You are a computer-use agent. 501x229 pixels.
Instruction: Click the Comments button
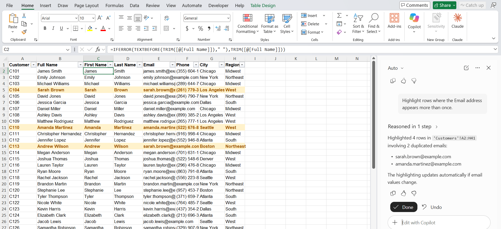tap(415, 5)
